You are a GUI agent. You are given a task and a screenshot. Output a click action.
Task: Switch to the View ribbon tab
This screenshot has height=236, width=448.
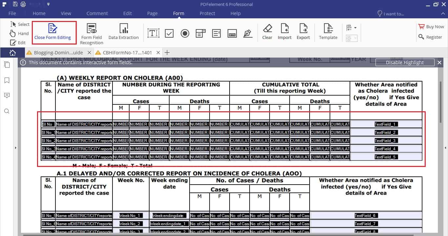(x=66, y=13)
